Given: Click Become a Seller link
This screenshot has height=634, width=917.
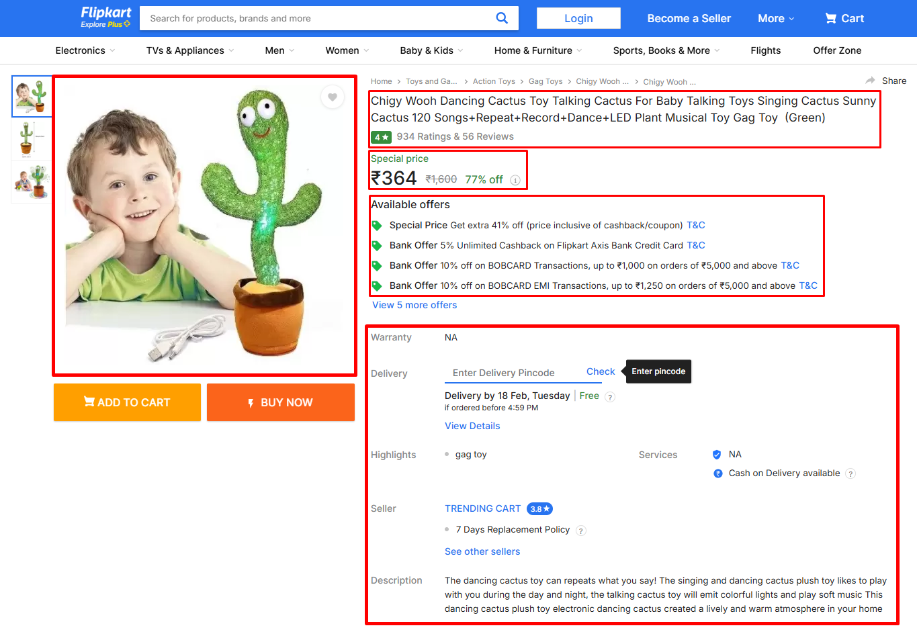Looking at the screenshot, I should pos(689,18).
